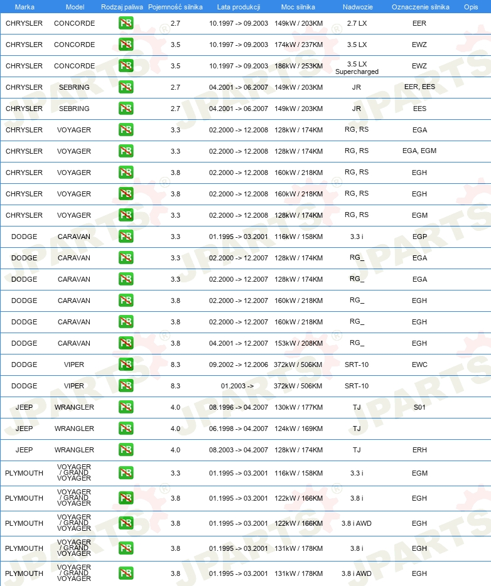Viewport: 491px width, 586px height.
Task: Select the 'JEEP' cell in the S01 row
Action: click(x=24, y=407)
